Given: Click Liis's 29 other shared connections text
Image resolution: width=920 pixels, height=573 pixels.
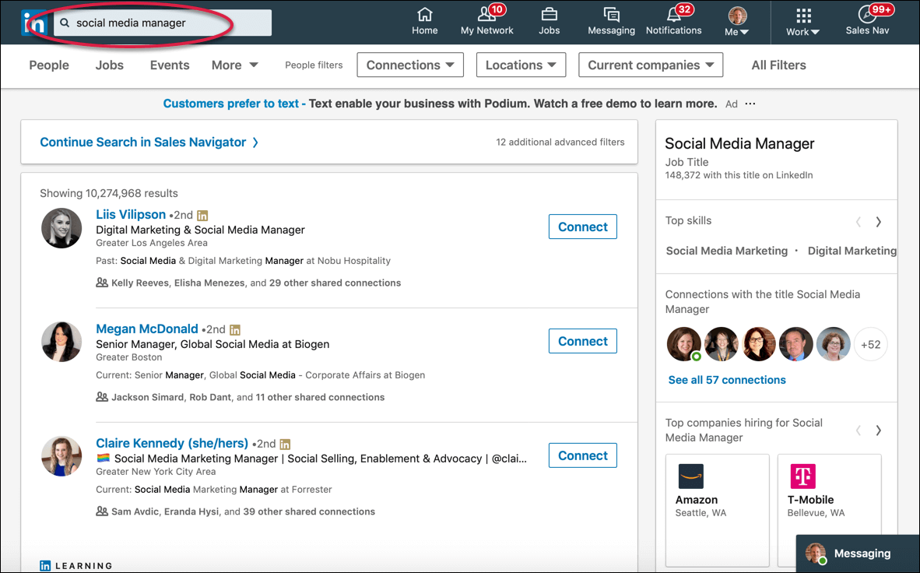Looking at the screenshot, I should 335,283.
